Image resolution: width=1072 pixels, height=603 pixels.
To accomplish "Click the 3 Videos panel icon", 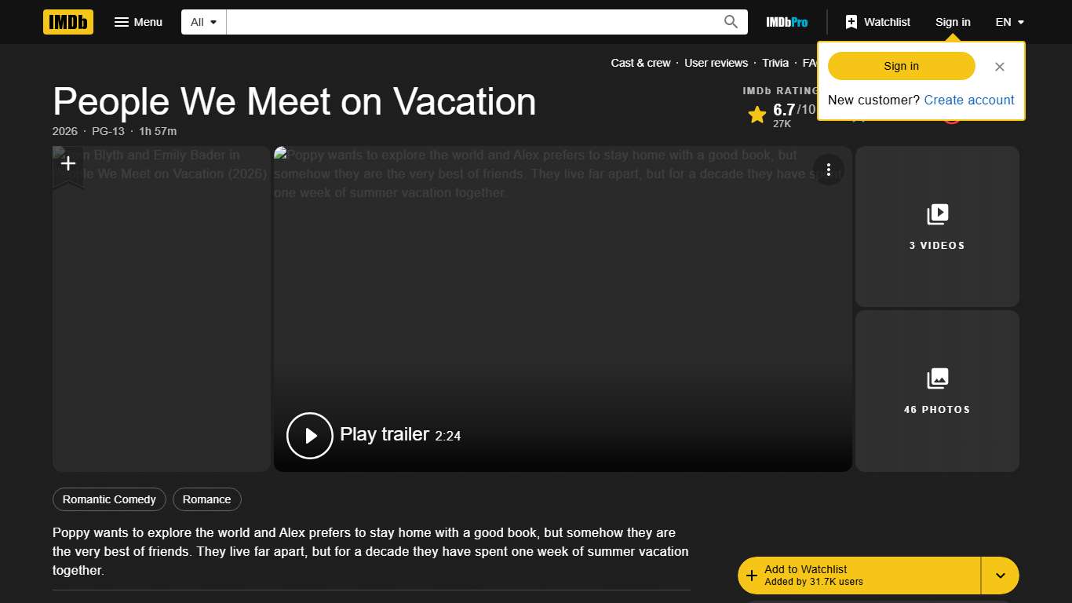I will [x=937, y=212].
